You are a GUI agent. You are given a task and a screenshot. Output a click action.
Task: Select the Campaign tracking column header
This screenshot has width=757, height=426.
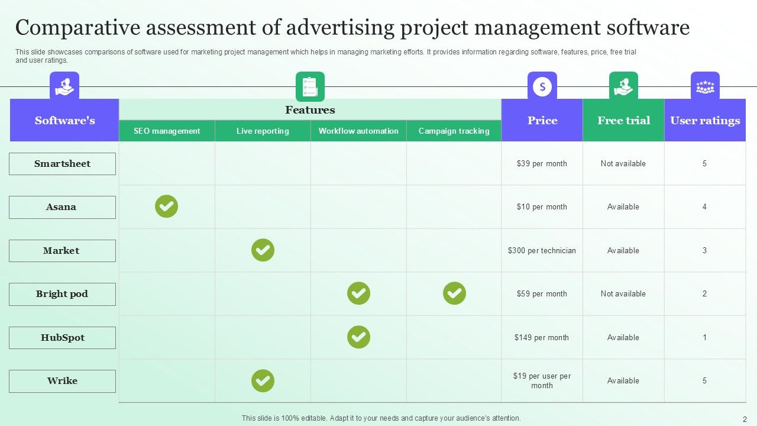[454, 131]
